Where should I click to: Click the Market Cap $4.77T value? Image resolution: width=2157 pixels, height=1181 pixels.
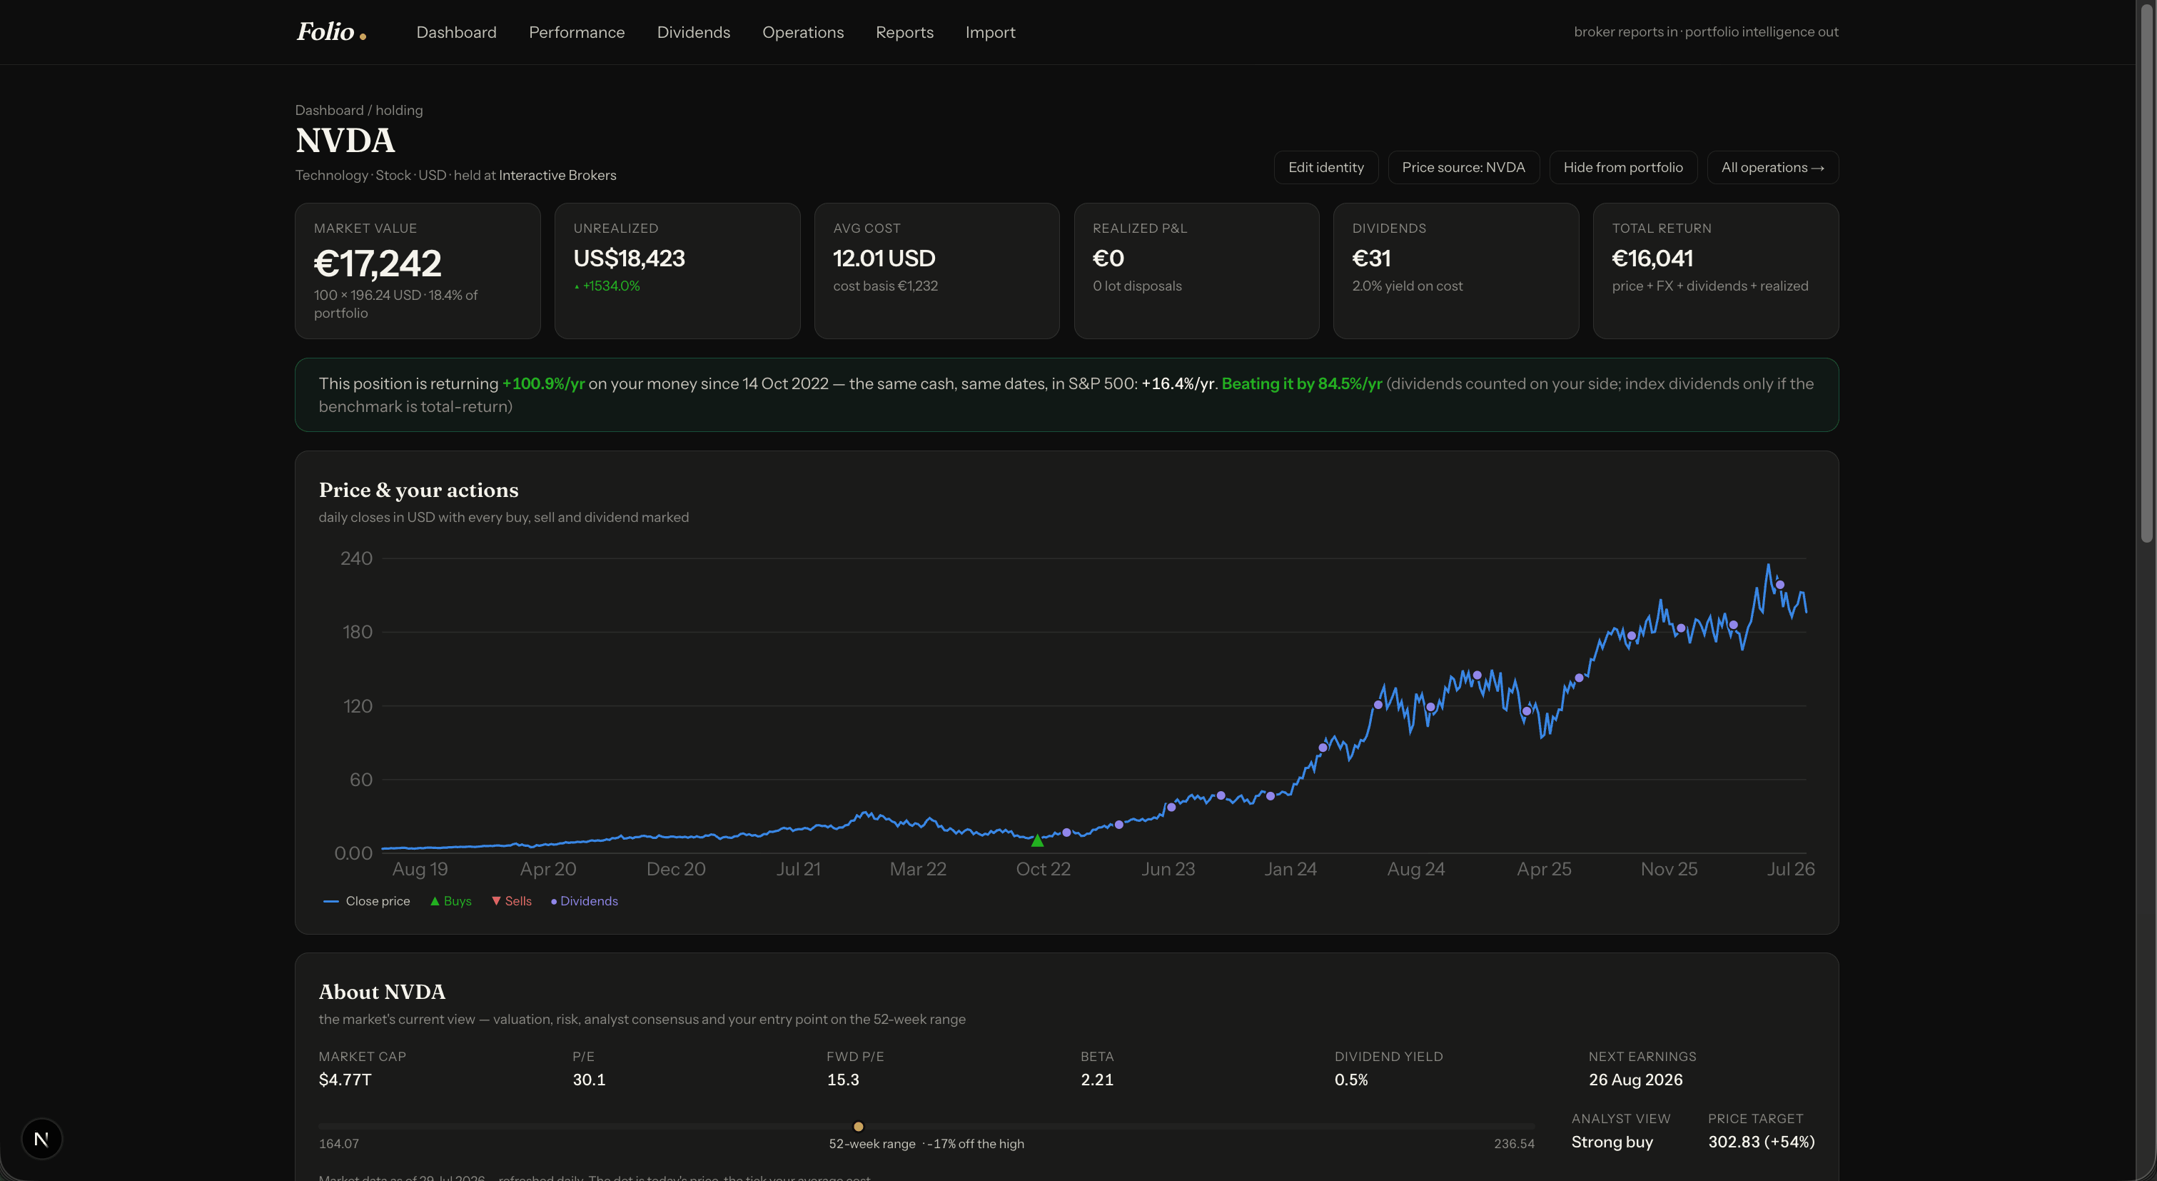(345, 1080)
